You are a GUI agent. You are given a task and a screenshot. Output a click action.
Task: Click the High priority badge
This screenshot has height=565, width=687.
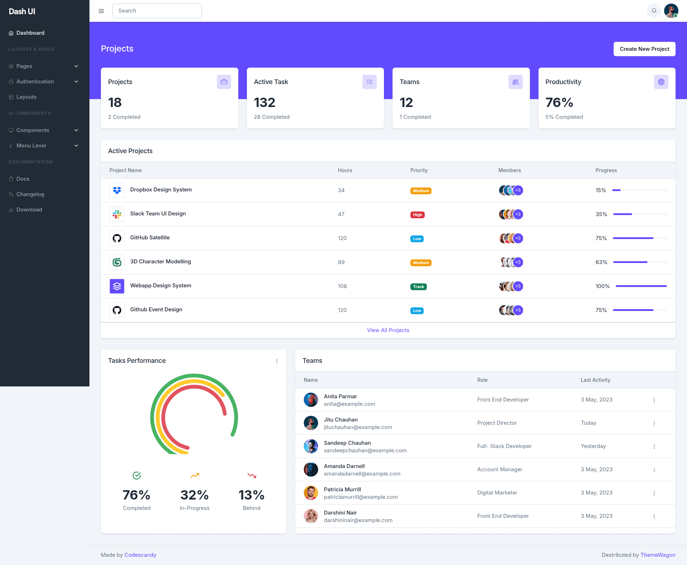click(417, 215)
